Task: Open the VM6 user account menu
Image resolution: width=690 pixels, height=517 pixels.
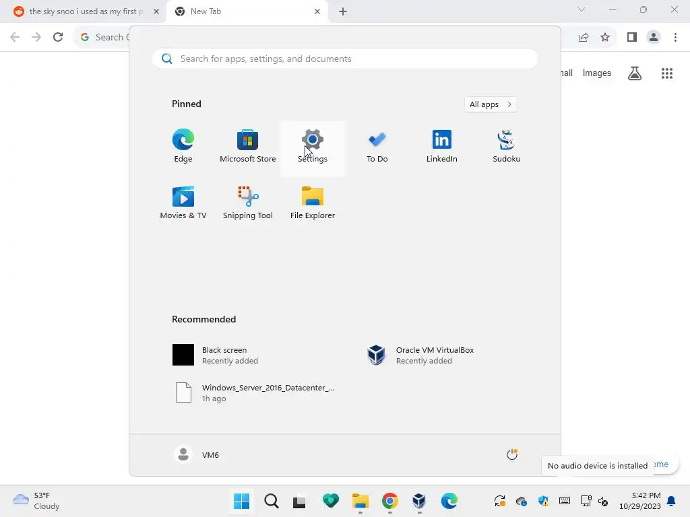Action: [x=197, y=454]
